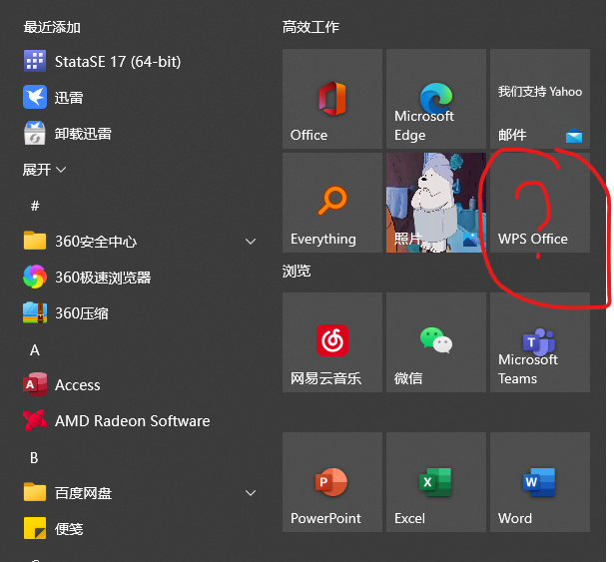
Task: Open the 照片 photos tile with bear image
Action: (x=436, y=203)
